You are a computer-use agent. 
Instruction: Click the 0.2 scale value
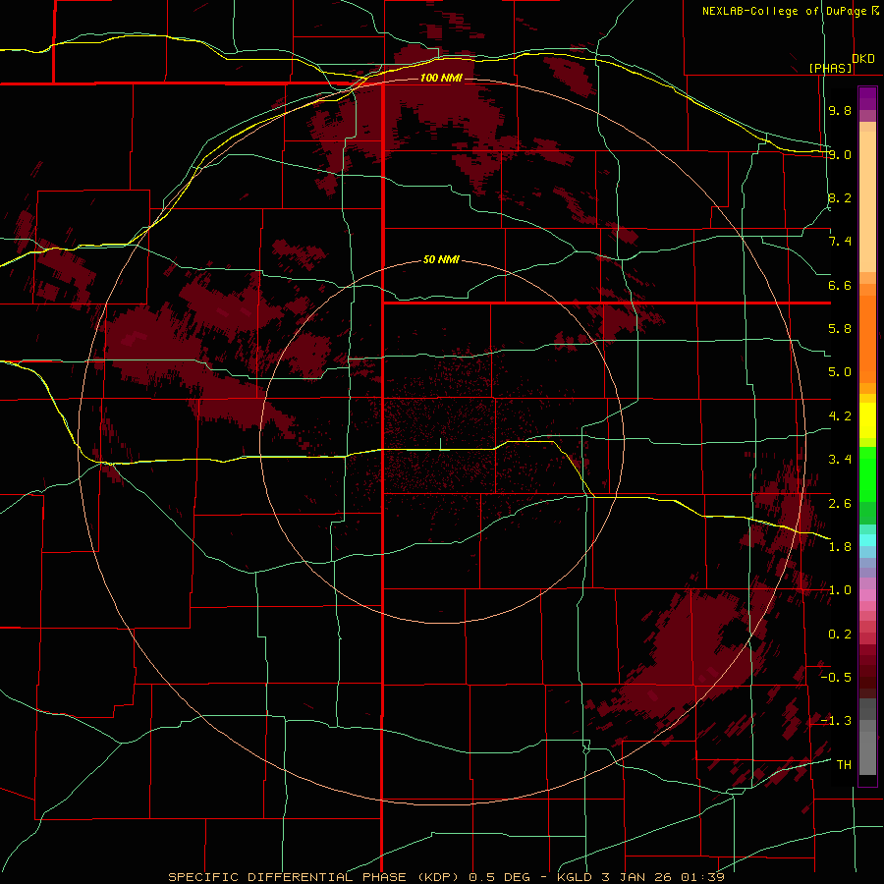click(x=840, y=635)
